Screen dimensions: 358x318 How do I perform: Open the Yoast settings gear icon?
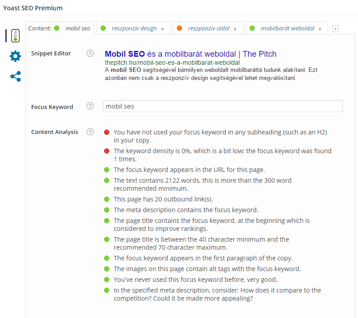tap(15, 56)
